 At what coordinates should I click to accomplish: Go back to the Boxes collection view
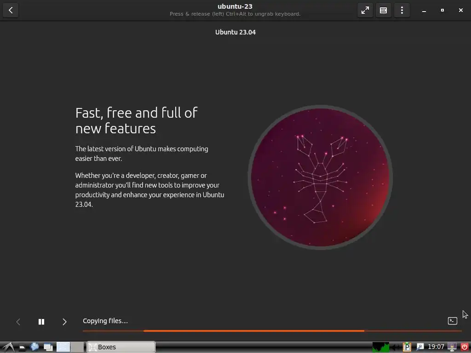[11, 10]
